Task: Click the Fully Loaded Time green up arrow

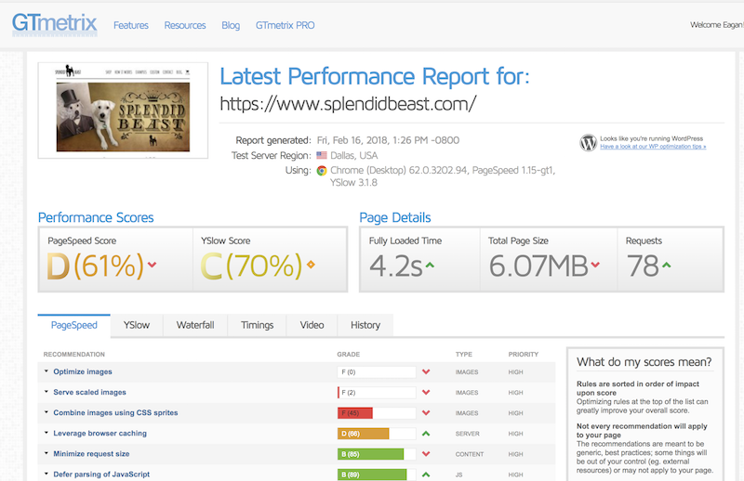Action: point(430,265)
